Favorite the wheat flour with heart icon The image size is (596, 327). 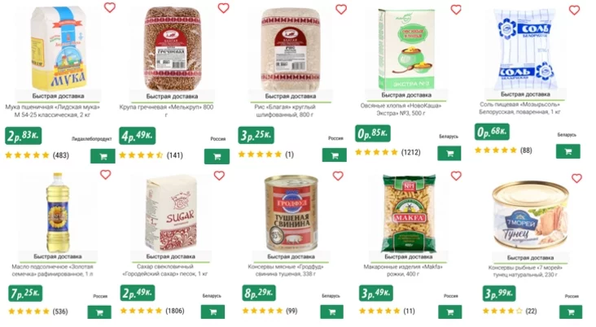110,7
